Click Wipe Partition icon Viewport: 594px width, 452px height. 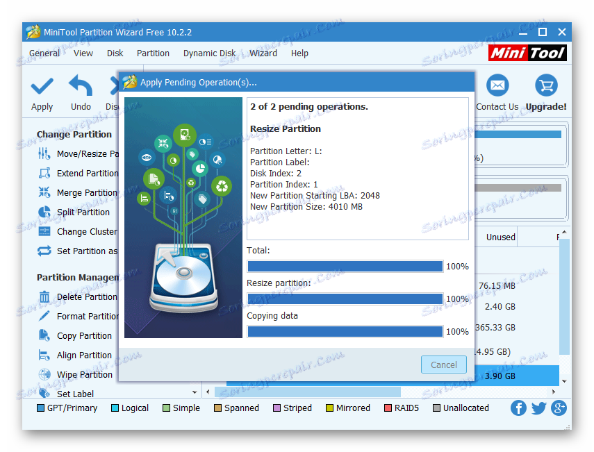point(44,374)
